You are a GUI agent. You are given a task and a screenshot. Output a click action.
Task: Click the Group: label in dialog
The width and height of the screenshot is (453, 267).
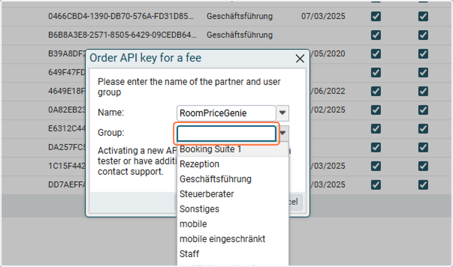pyautogui.click(x=111, y=133)
